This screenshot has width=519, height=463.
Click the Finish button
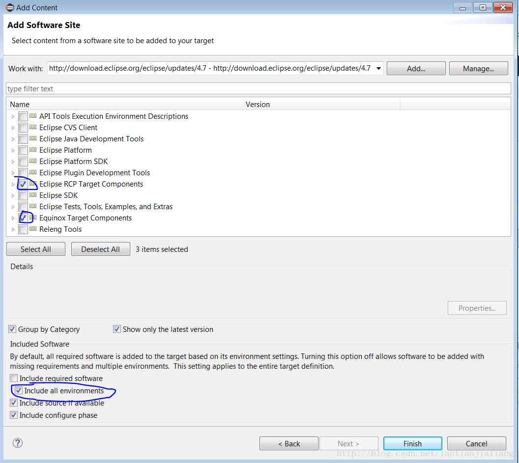click(412, 443)
